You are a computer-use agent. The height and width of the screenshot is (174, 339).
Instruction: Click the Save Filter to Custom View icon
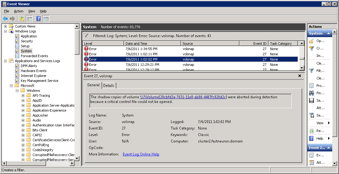tap(311, 115)
